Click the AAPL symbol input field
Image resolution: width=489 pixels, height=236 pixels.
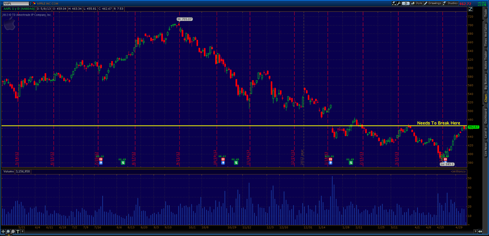(x=16, y=3)
